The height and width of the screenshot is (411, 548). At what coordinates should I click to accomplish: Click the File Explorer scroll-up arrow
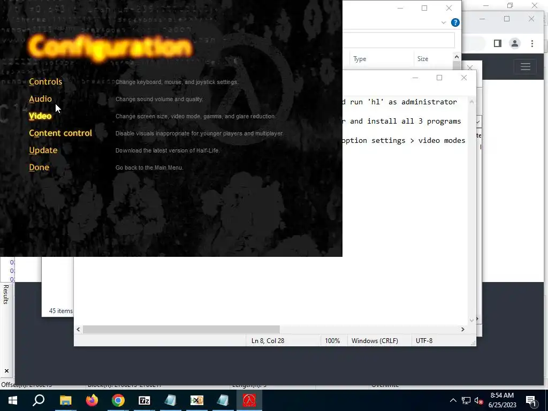tap(457, 57)
